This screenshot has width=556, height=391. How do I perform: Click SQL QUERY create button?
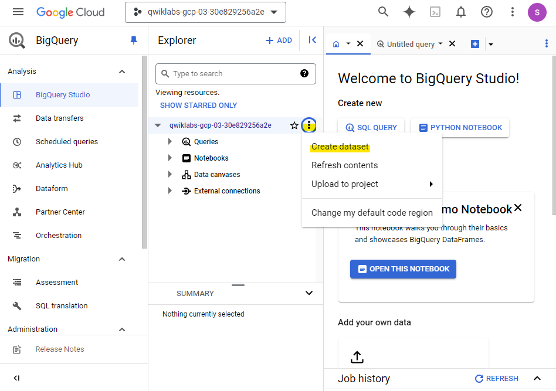371,128
